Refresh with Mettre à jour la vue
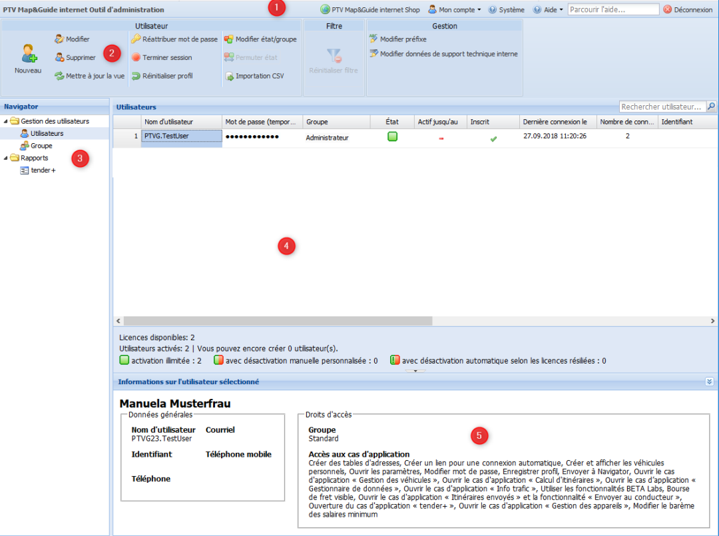Viewport: 719px width, 536px height. pyautogui.click(x=59, y=76)
